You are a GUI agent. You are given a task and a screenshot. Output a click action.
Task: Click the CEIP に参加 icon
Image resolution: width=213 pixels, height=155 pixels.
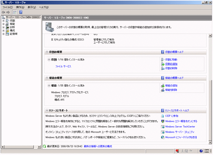coord(162,116)
